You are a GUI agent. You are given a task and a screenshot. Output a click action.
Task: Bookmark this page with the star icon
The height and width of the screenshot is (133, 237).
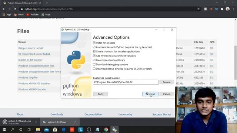(x=198, y=9)
